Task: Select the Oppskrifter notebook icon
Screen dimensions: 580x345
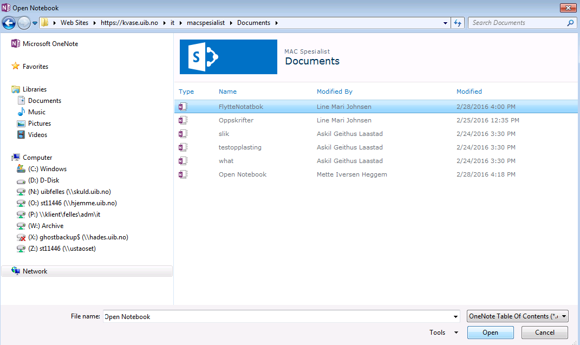Action: pyautogui.click(x=183, y=120)
